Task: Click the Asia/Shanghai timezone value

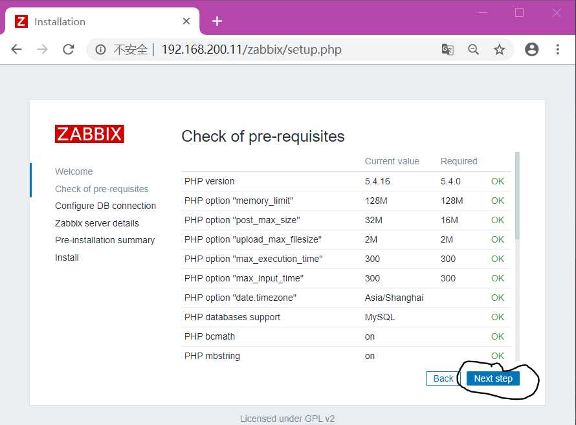Action: pos(394,298)
